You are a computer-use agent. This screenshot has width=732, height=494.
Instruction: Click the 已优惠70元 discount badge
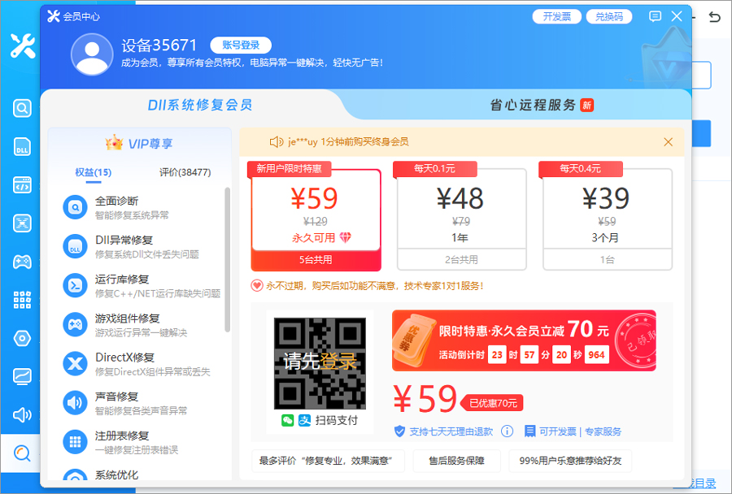[x=492, y=403]
